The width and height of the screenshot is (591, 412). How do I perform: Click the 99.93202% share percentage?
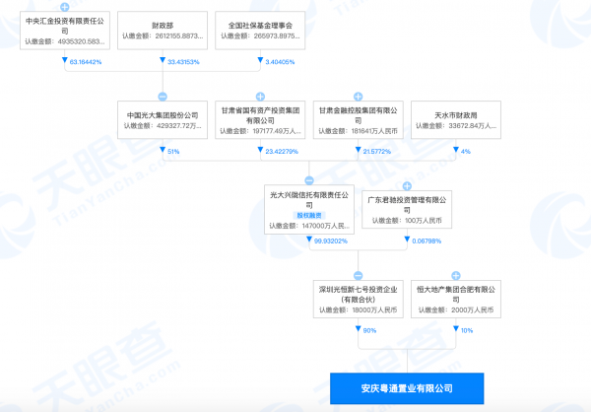tap(331, 240)
